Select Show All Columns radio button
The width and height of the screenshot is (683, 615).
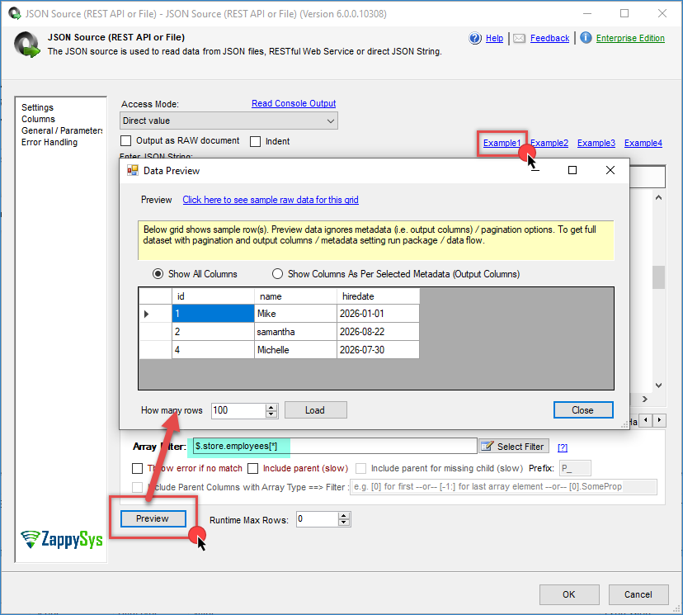(158, 274)
